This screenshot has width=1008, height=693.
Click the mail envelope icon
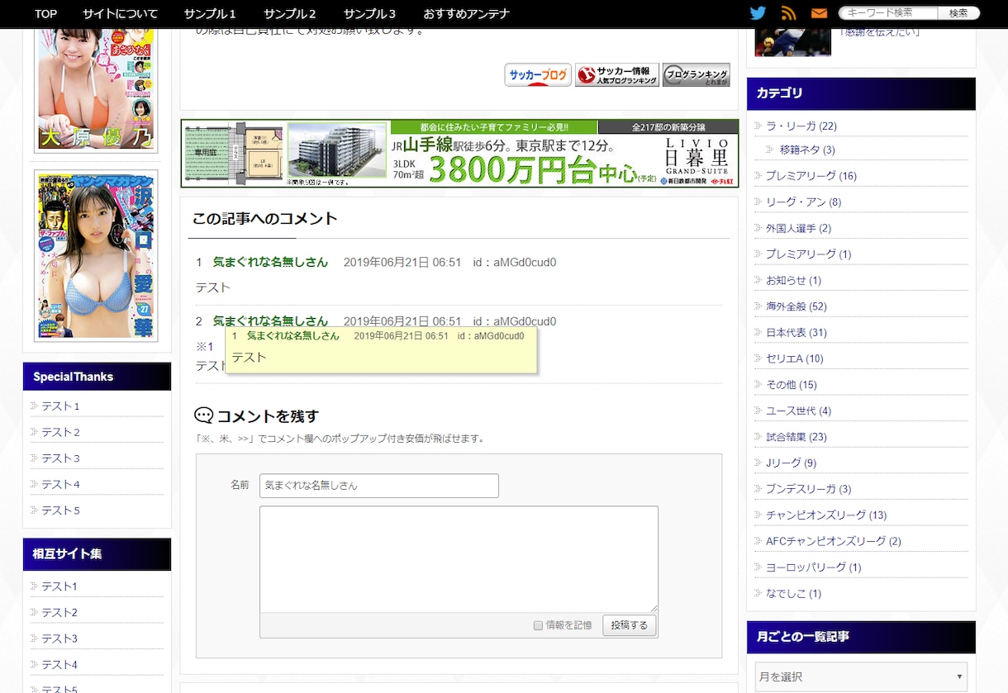(x=819, y=13)
